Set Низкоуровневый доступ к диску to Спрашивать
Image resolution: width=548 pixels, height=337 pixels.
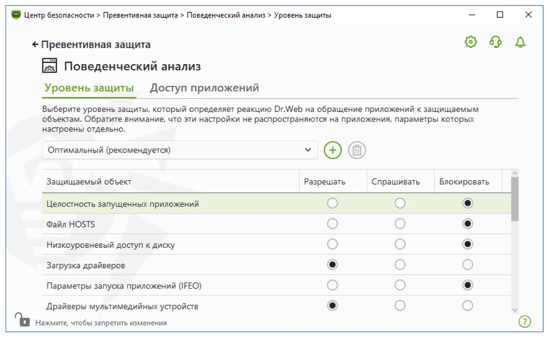[400, 244]
